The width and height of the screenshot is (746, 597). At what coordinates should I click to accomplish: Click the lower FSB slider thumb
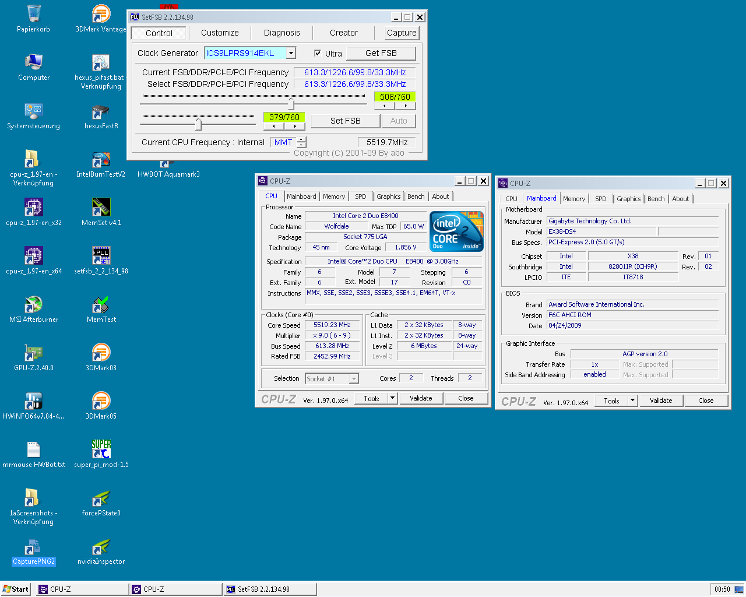pos(198,124)
